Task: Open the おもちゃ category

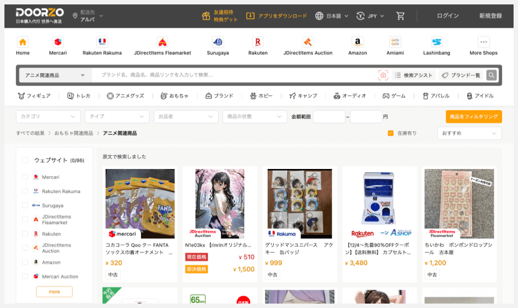Action: pos(174,96)
